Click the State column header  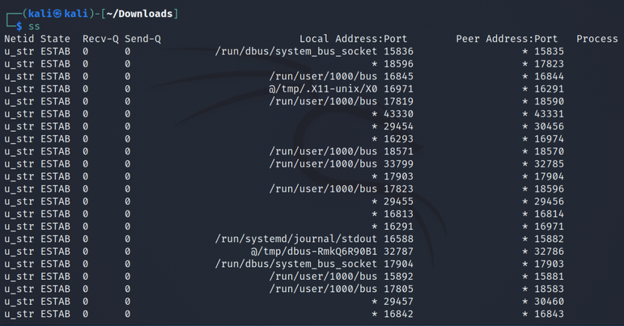click(x=55, y=39)
